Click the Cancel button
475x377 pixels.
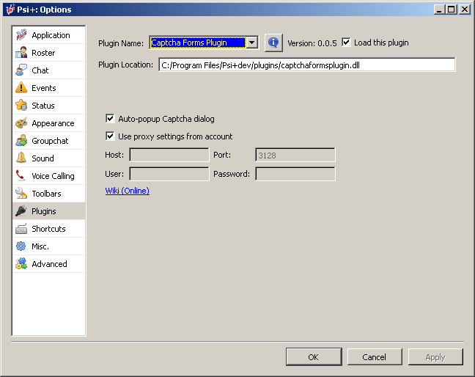(374, 357)
